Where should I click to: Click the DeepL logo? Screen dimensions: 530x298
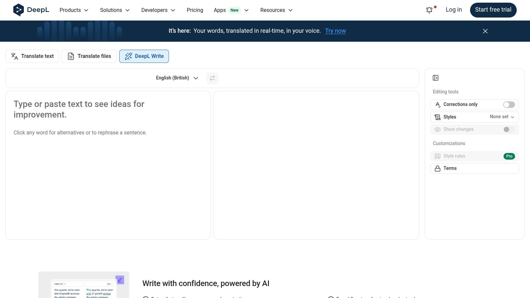31,10
